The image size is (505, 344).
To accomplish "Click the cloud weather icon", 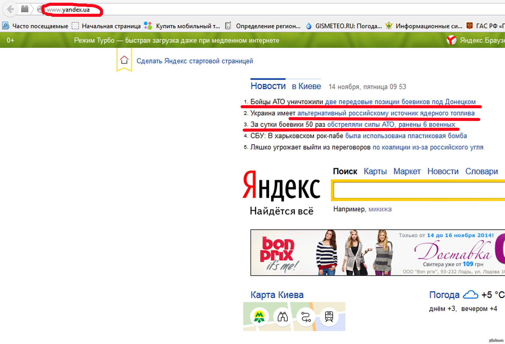I will pyautogui.click(x=471, y=294).
